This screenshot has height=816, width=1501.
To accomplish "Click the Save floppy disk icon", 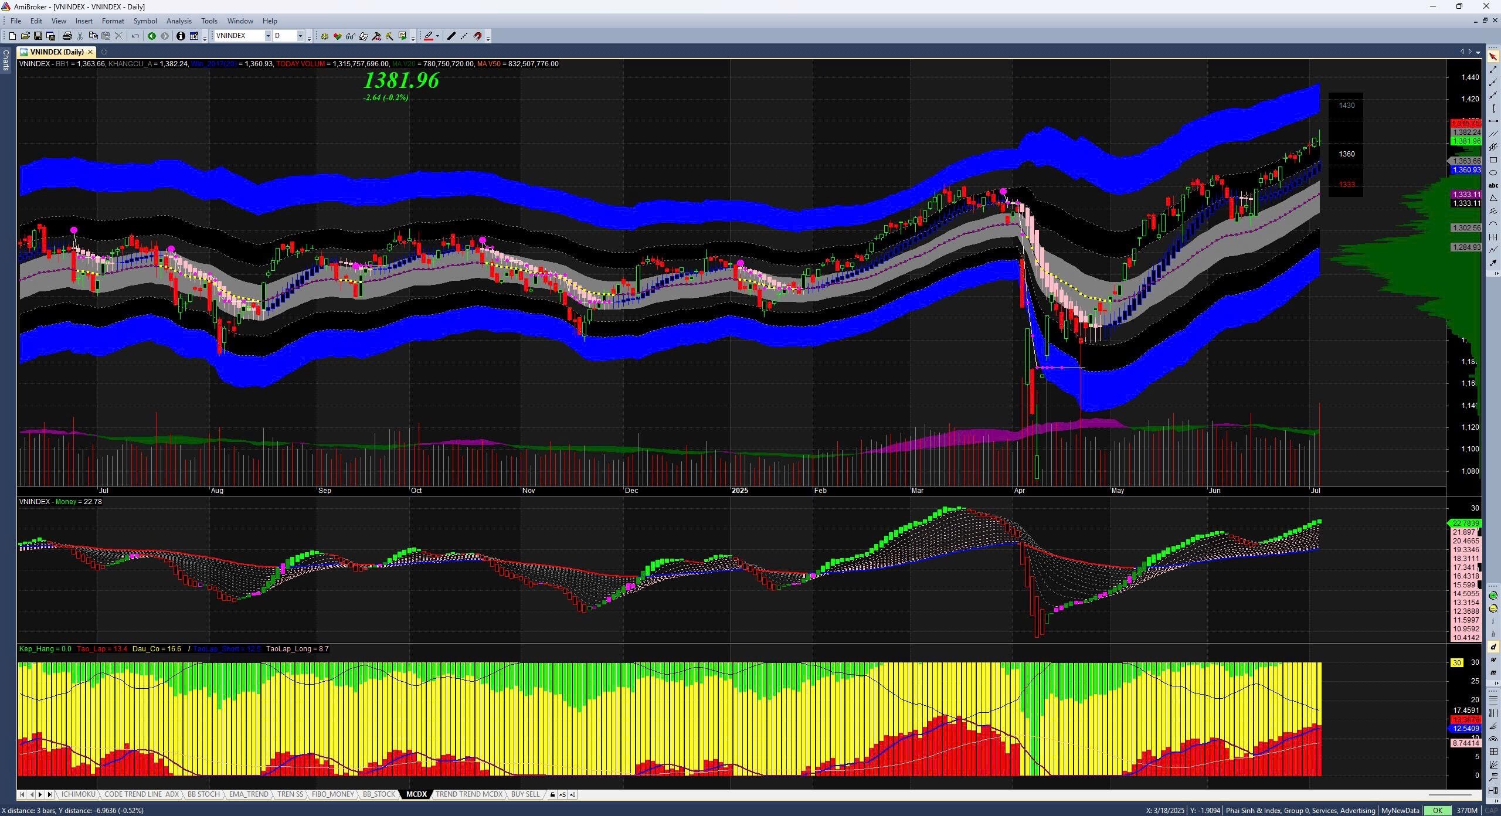I will [38, 36].
